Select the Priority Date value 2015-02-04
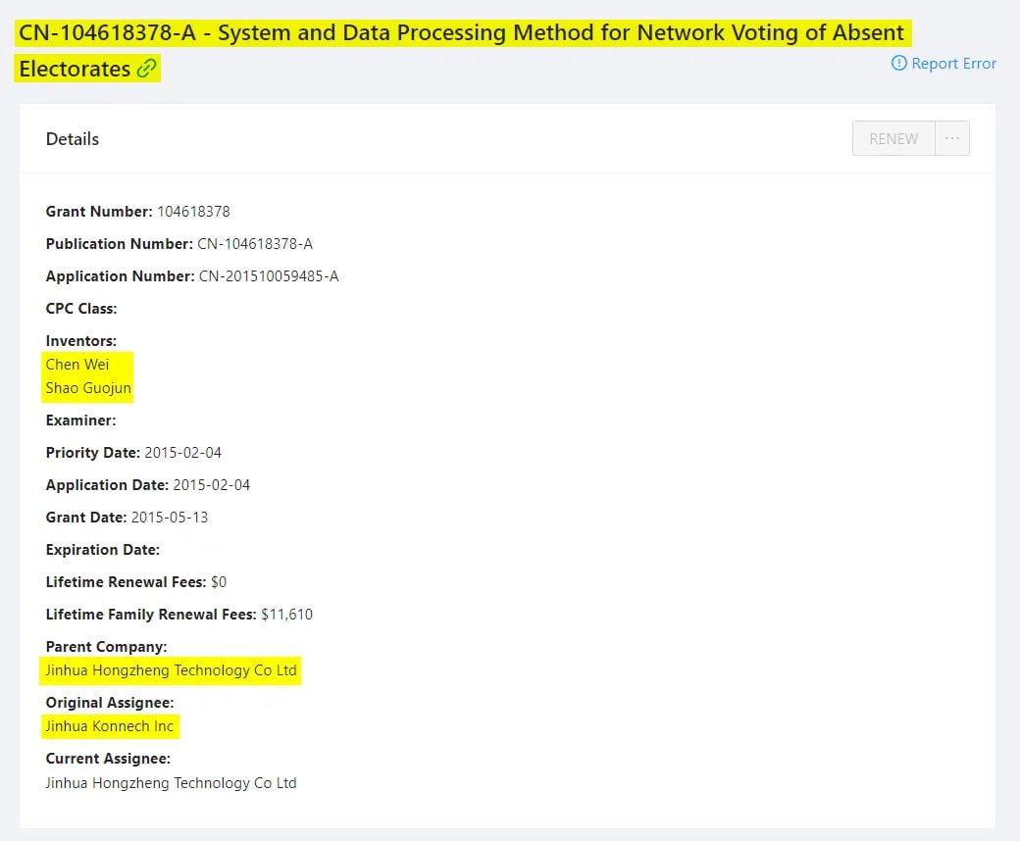Viewport: 1020px width, 841px height. tap(182, 452)
